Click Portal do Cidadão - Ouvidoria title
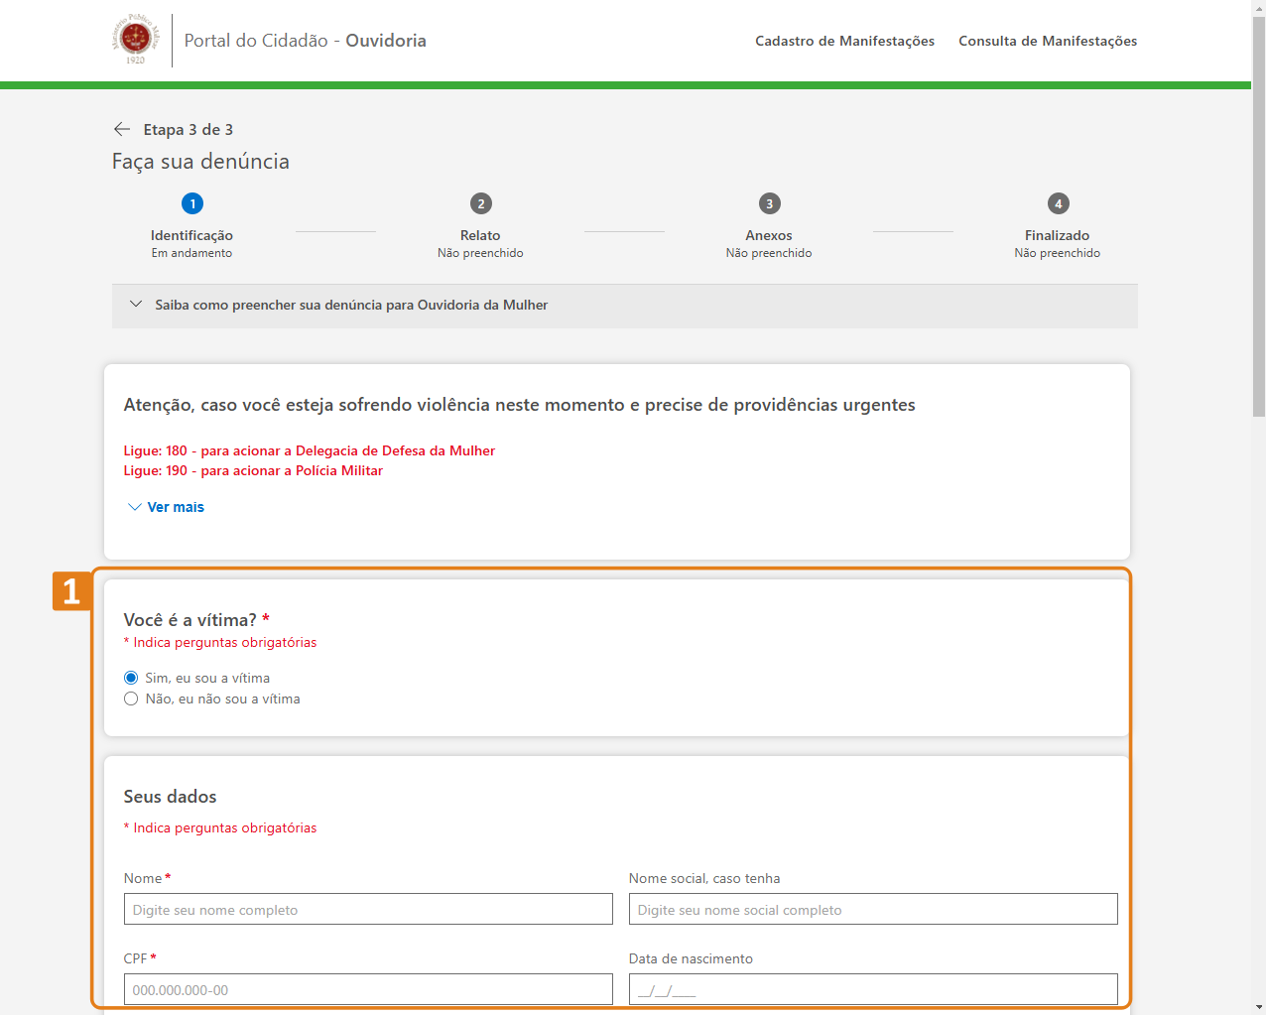The height and width of the screenshot is (1015, 1266). (305, 41)
